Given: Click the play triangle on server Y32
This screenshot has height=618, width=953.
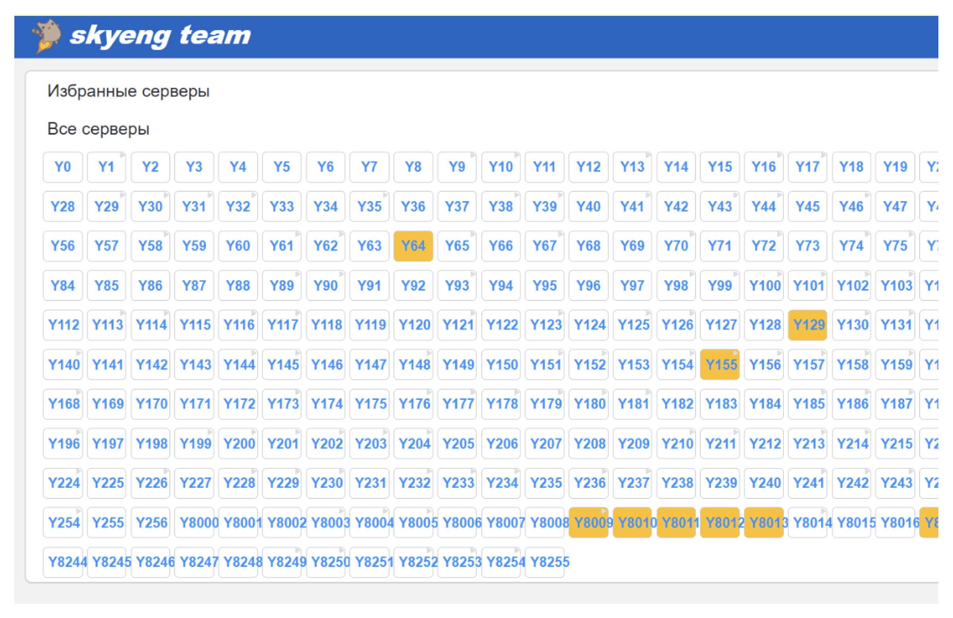Looking at the screenshot, I should (x=254, y=195).
